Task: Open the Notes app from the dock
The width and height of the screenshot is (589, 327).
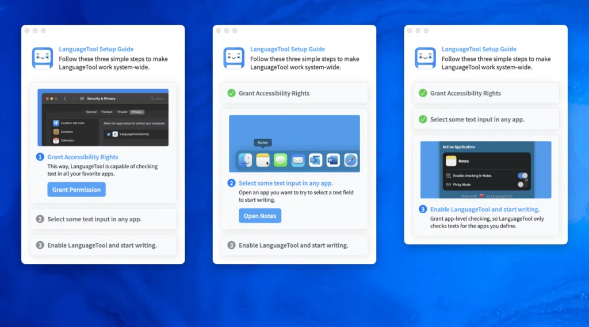Action: [x=263, y=160]
